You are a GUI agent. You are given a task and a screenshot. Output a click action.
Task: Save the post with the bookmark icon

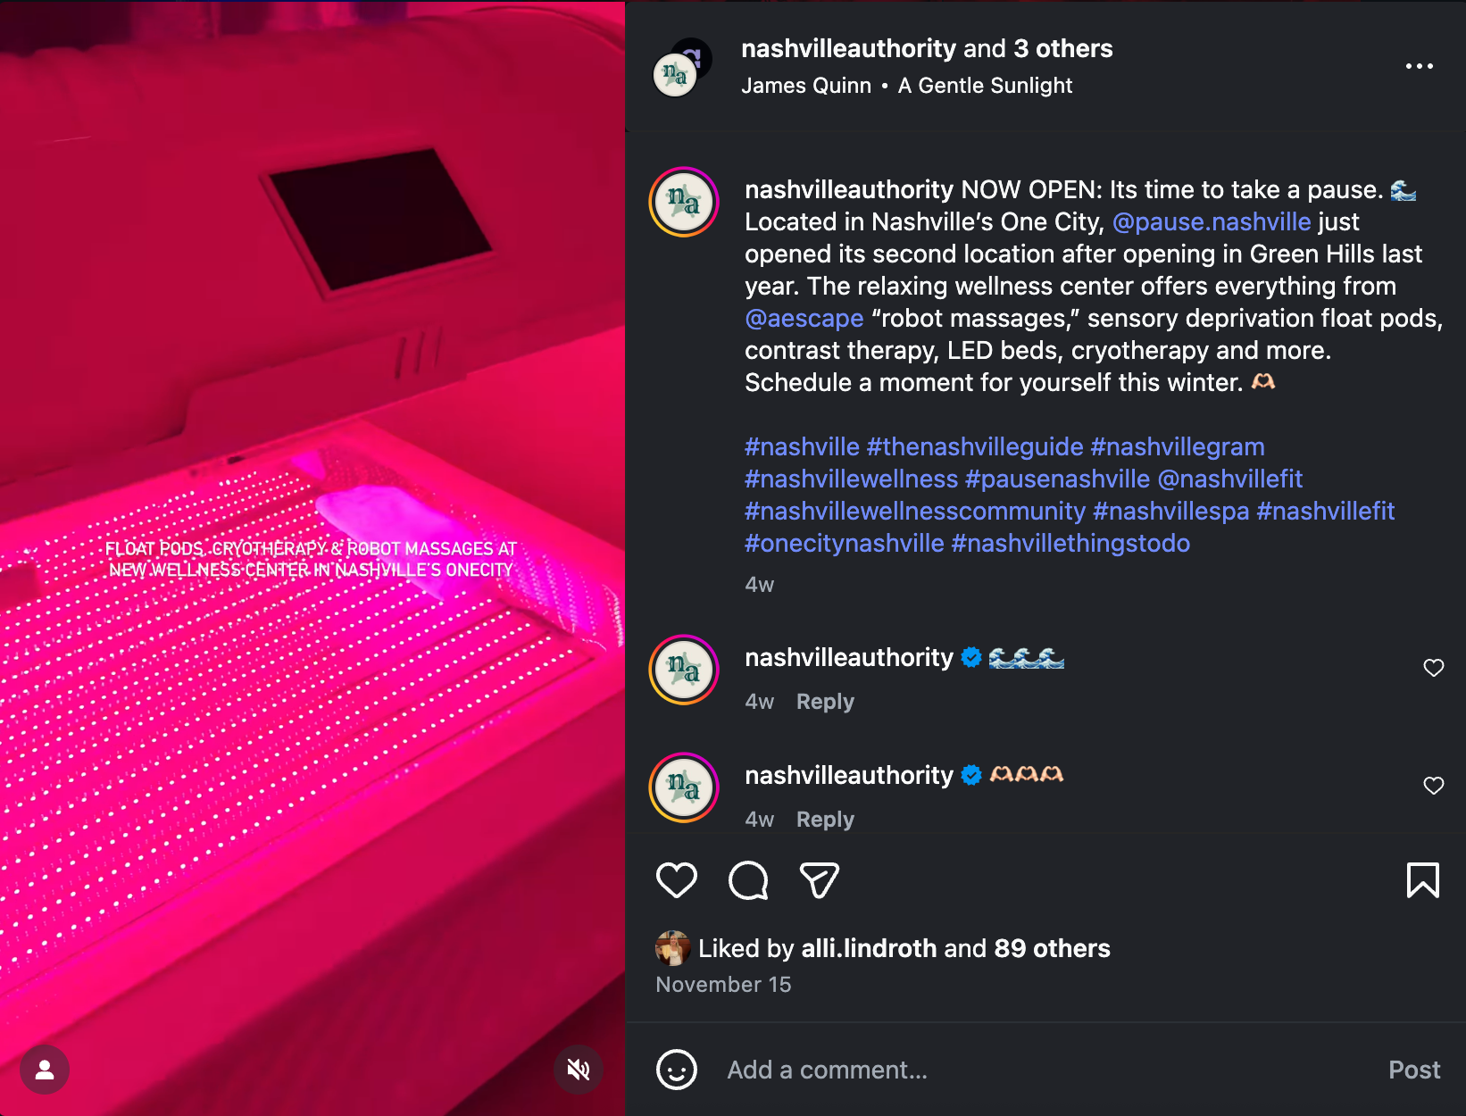tap(1422, 880)
